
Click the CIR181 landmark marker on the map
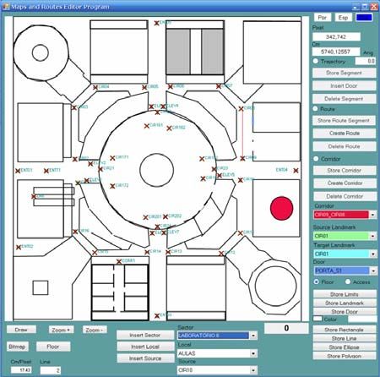point(147,126)
